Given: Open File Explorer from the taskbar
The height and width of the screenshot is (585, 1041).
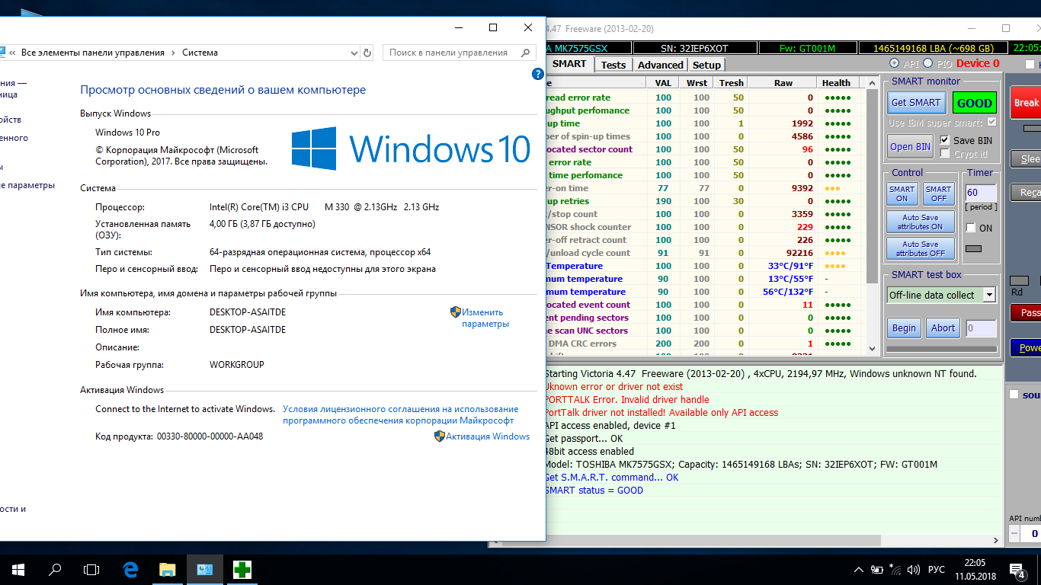Looking at the screenshot, I should (x=168, y=569).
